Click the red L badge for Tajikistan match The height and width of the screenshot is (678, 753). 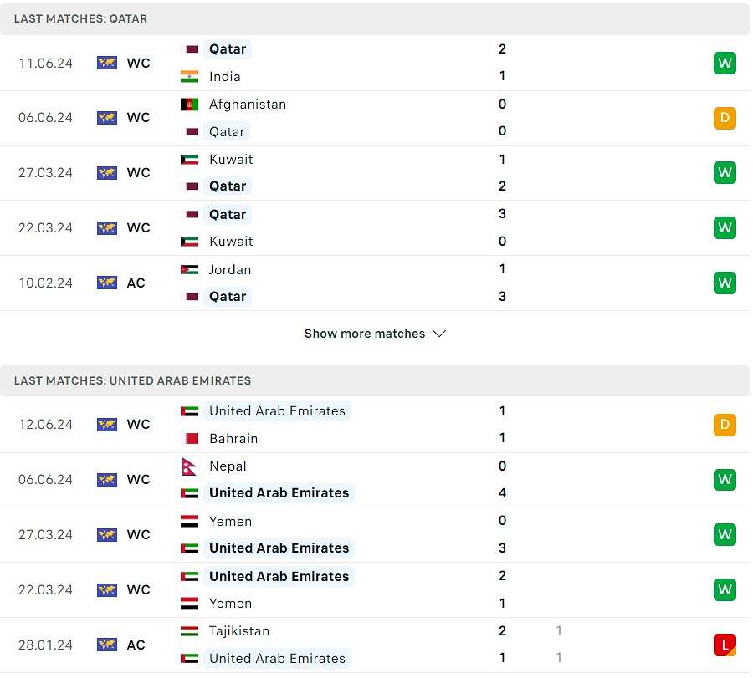(725, 645)
